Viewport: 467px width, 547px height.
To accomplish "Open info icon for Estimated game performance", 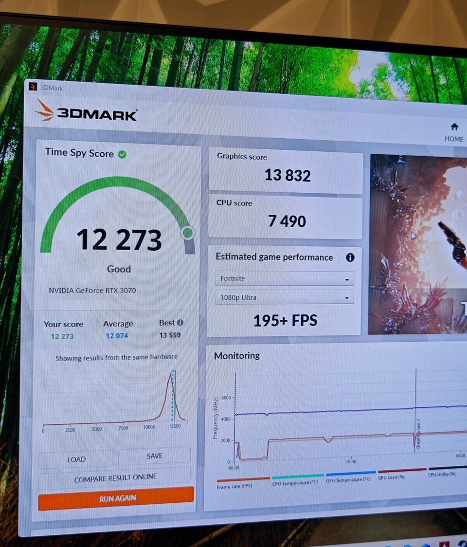I will click(350, 257).
